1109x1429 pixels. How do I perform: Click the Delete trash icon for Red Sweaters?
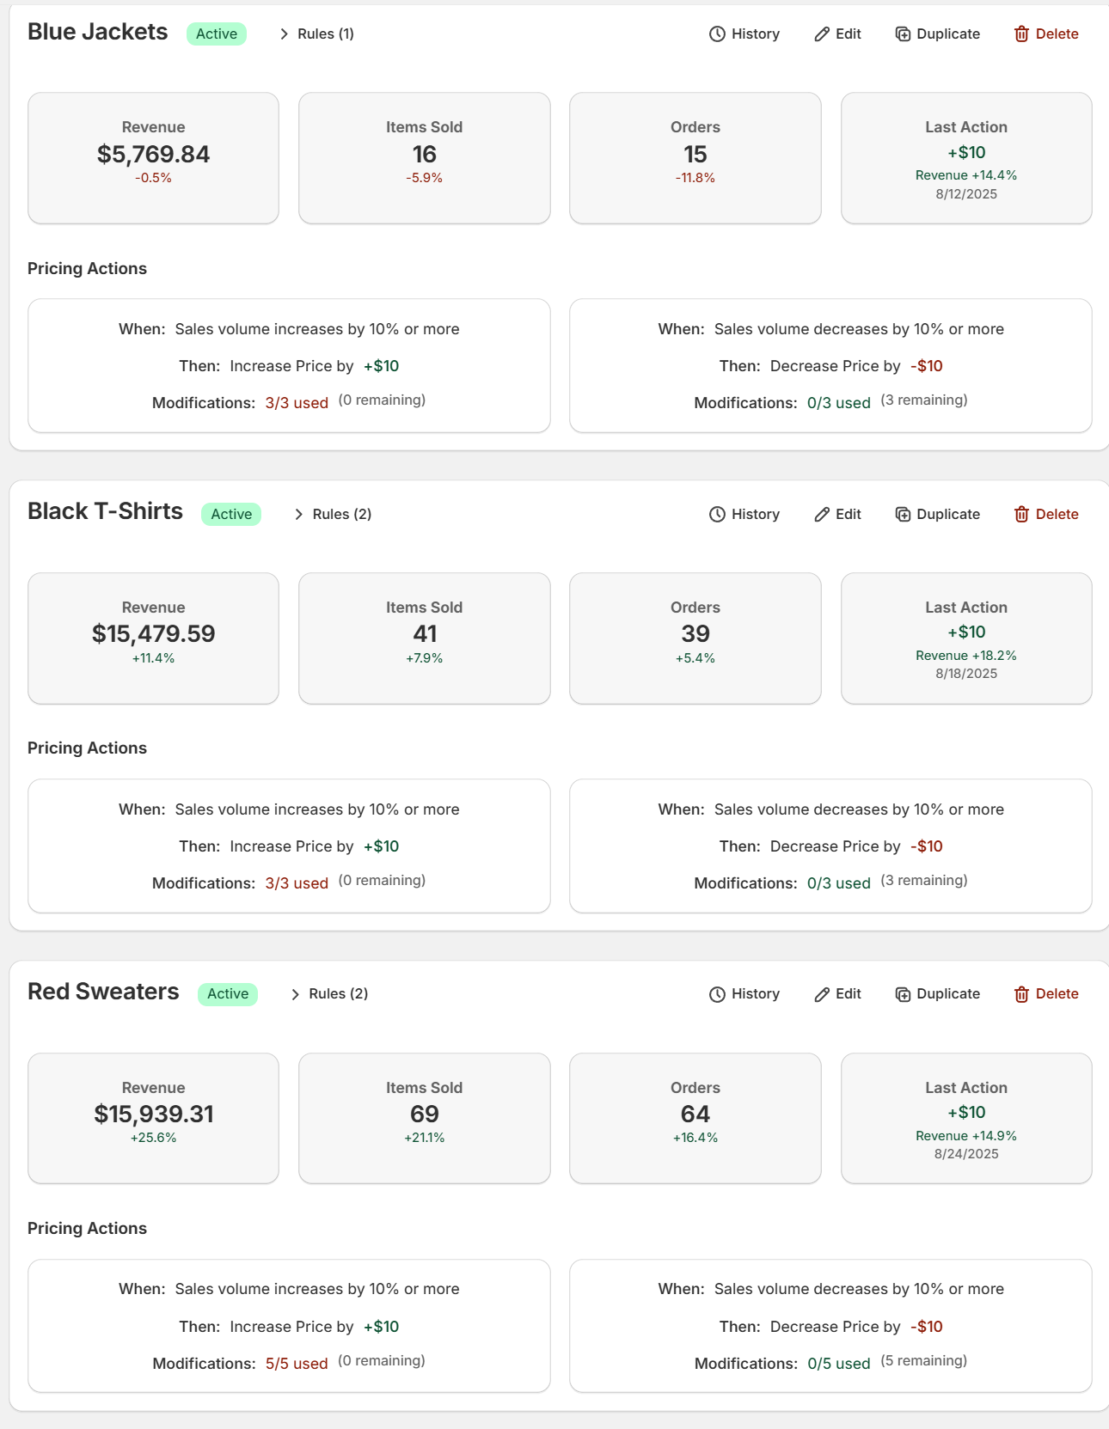1021,994
